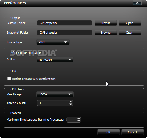The width and height of the screenshot is (147, 138).
Task: Cancel the Preferences dialog
Action: (133, 132)
